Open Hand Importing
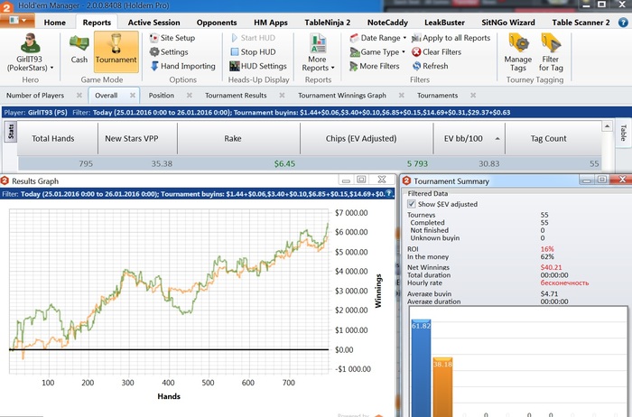 182,66
